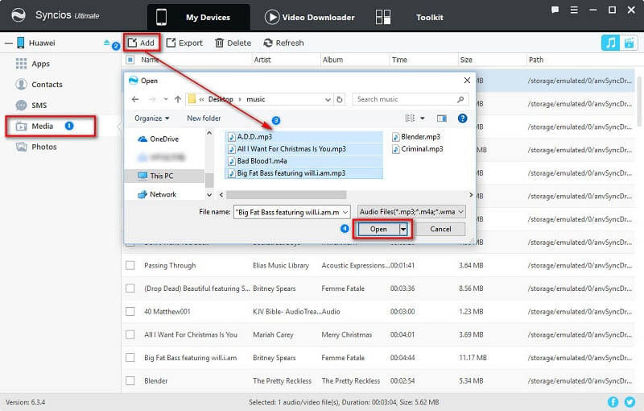Image resolution: width=644 pixels, height=411 pixels.
Task: Select Photos in the sidebar
Action: 44,147
